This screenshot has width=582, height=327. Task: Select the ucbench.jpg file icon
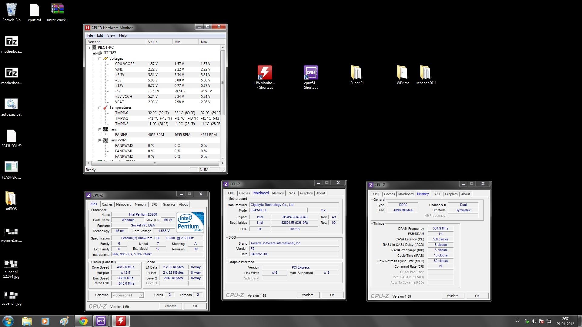[x=12, y=298]
